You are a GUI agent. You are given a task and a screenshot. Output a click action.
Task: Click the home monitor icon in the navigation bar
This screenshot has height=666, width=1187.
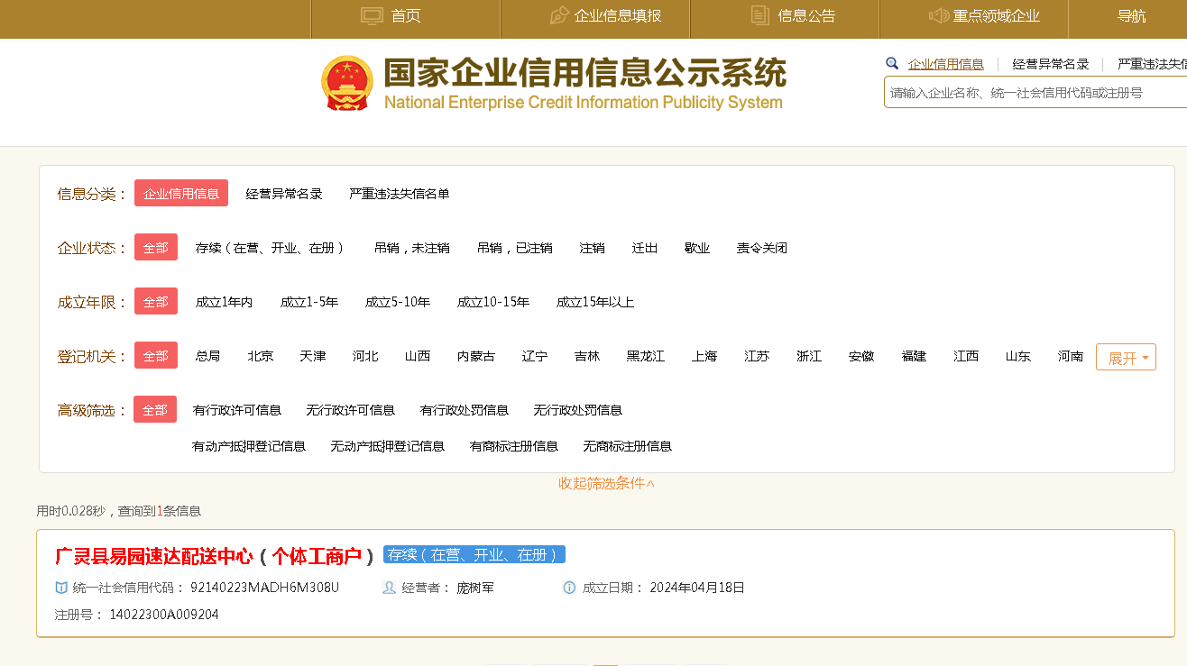click(372, 16)
